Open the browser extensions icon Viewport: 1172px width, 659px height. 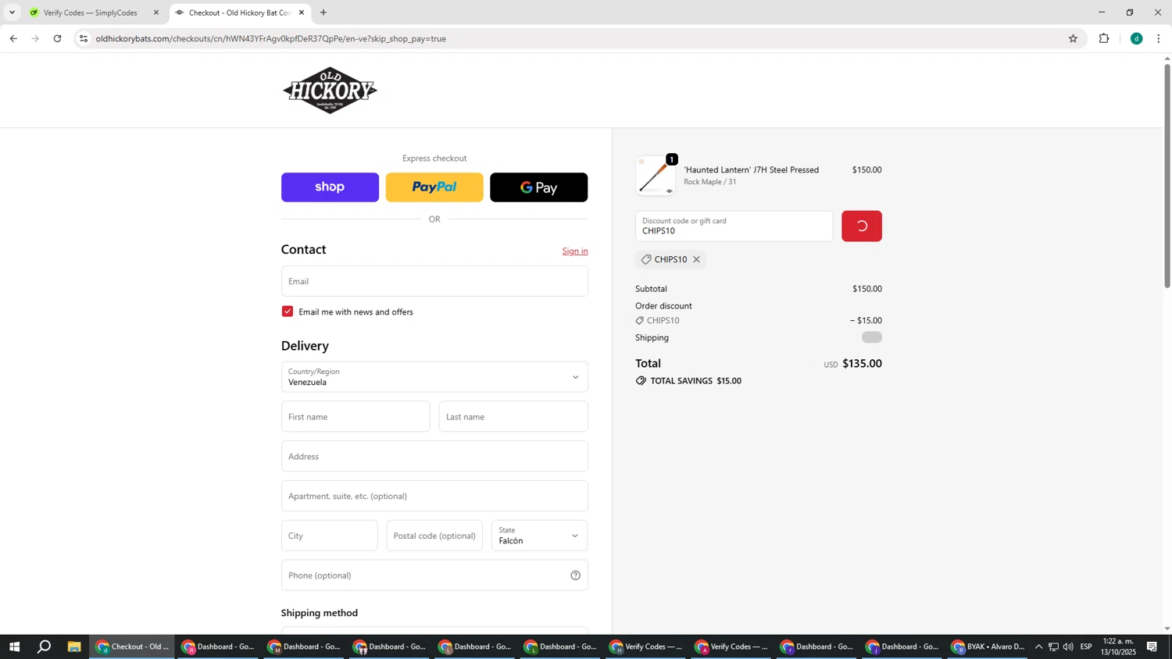pos(1104,38)
